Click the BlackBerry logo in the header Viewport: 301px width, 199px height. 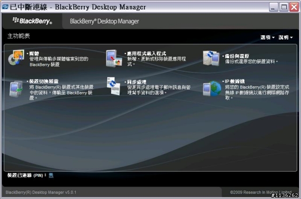click(x=32, y=21)
